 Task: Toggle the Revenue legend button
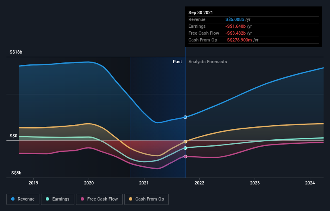[23, 199]
